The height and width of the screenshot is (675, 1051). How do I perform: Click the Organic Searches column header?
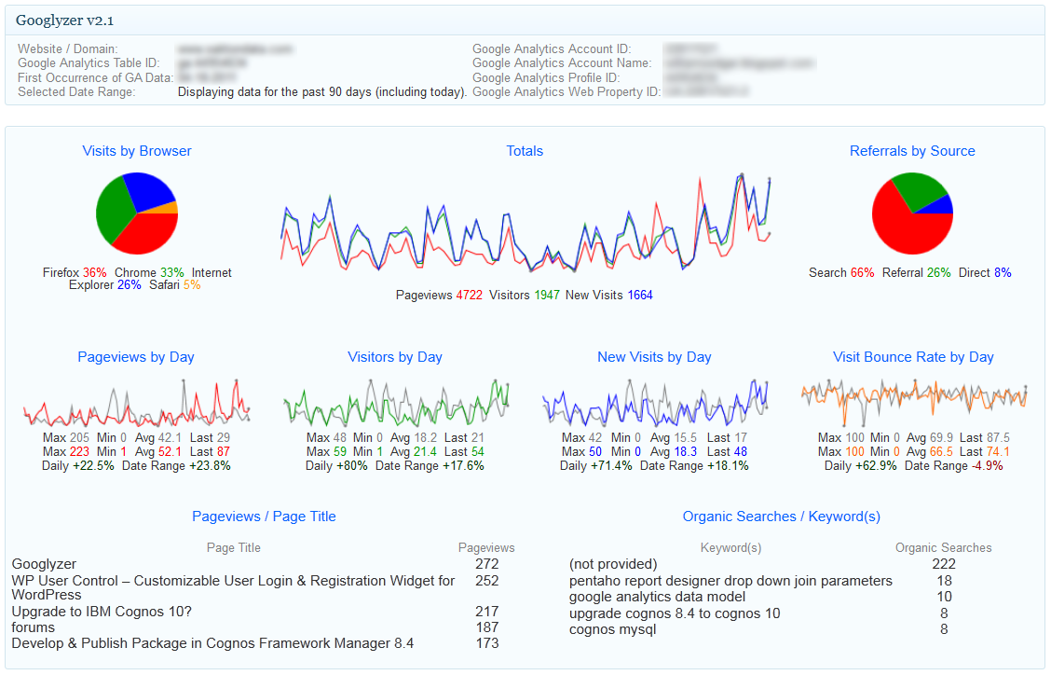click(943, 547)
